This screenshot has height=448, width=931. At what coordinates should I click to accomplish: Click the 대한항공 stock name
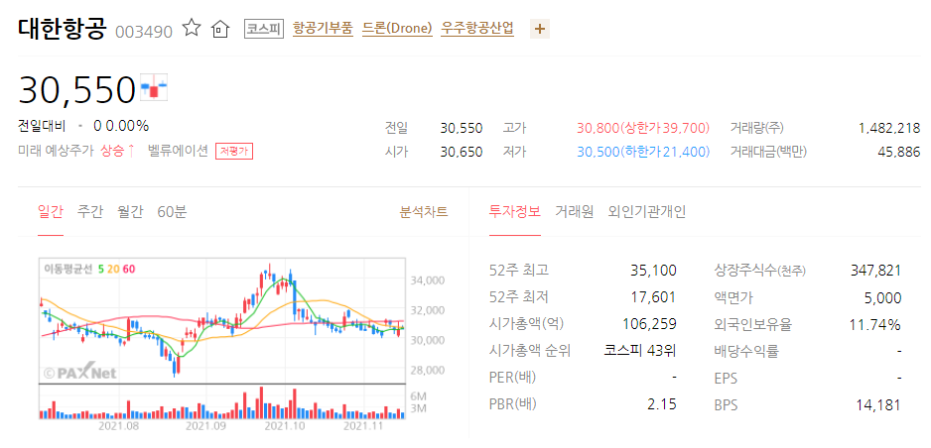(x=62, y=28)
